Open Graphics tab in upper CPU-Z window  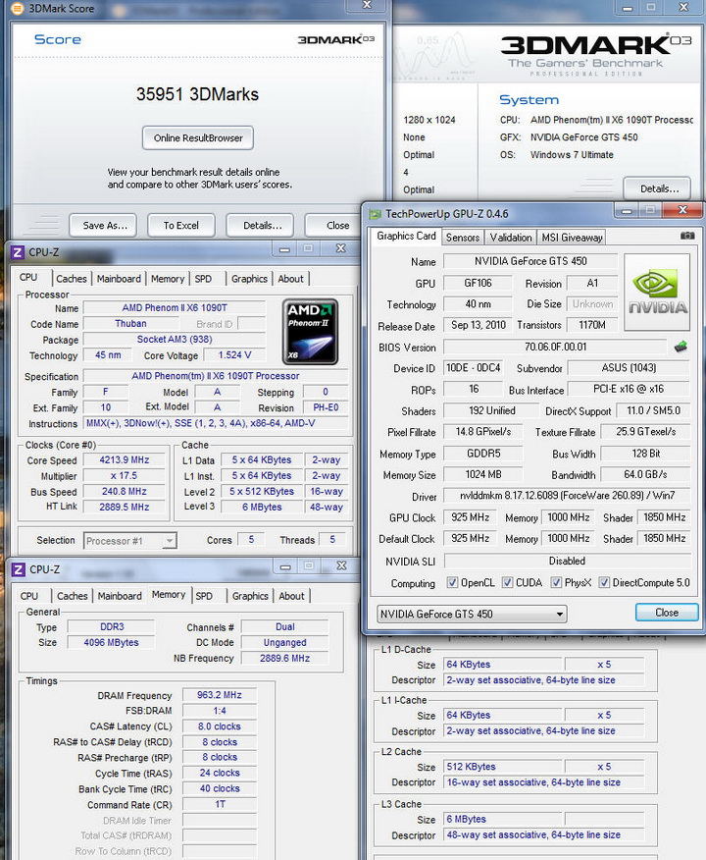coord(249,279)
